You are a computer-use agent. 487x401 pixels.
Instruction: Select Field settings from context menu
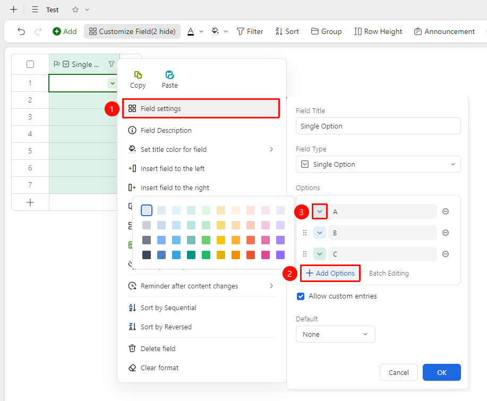(201, 108)
